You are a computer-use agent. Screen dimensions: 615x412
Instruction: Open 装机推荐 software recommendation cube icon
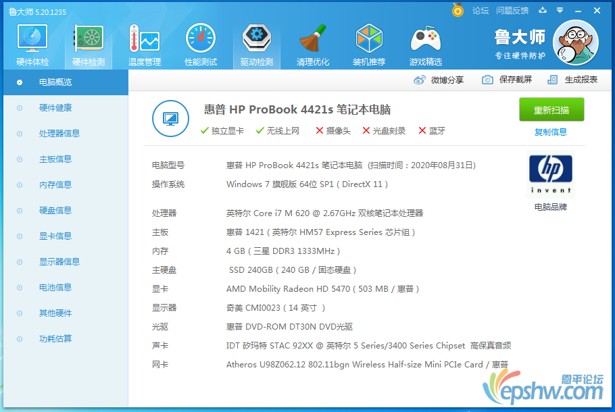369,45
